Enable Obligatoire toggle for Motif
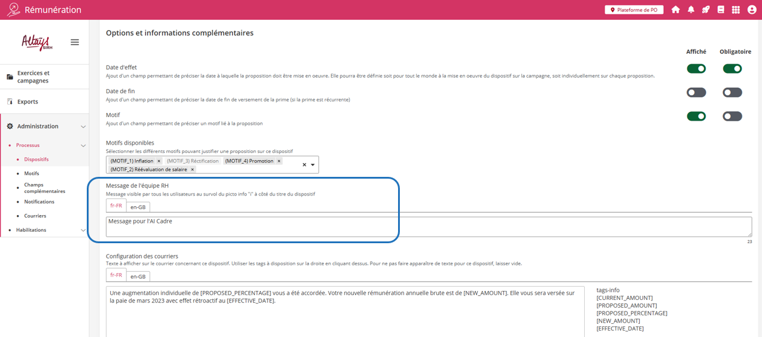Viewport: 762px width, 337px height. coord(732,117)
